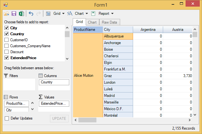
Task: Click the open folder icon in toolbar
Action: pyautogui.click(x=6, y=14)
